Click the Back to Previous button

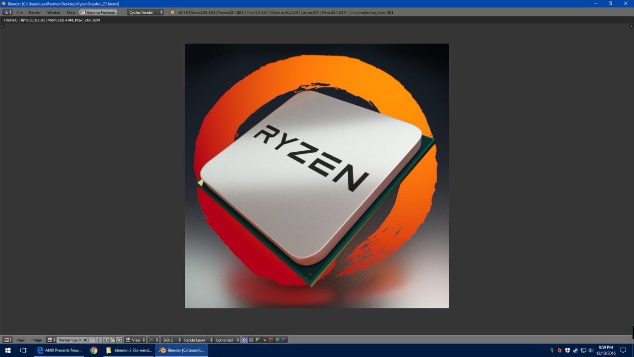point(98,12)
